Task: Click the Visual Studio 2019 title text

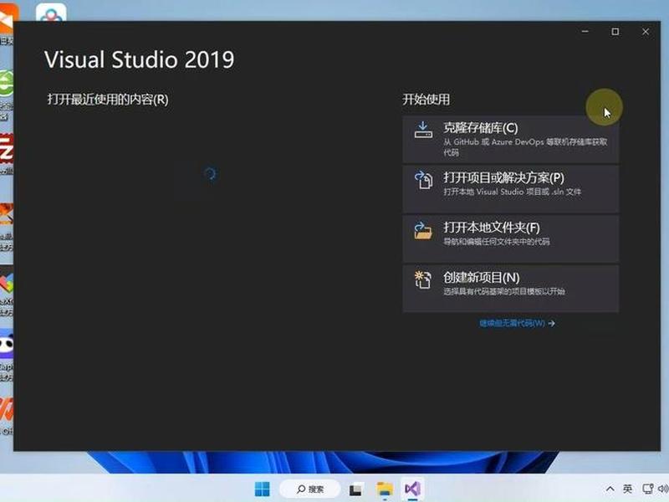Action: tap(140, 59)
